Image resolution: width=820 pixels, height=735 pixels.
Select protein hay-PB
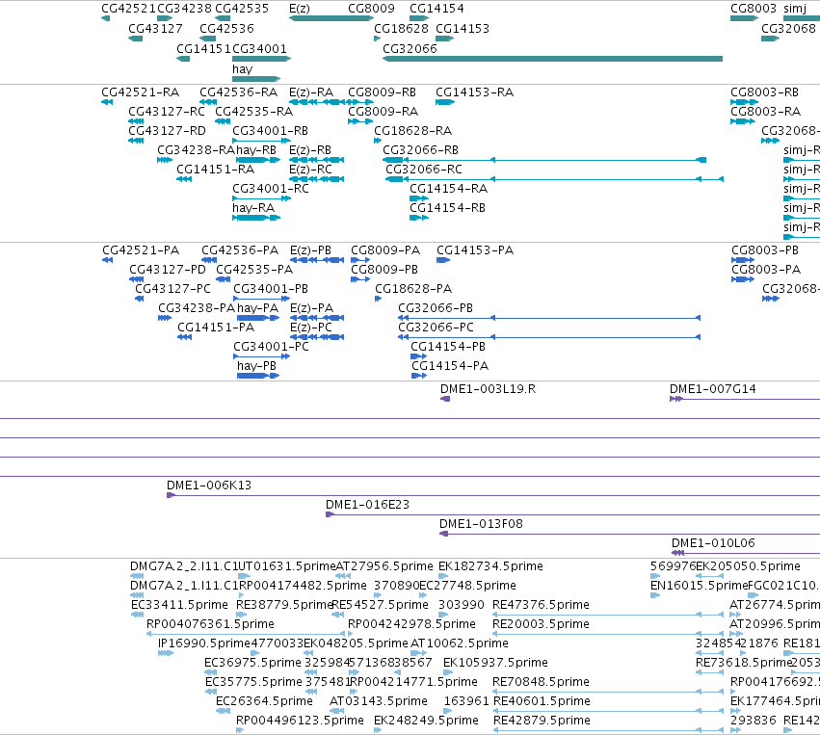click(256, 366)
